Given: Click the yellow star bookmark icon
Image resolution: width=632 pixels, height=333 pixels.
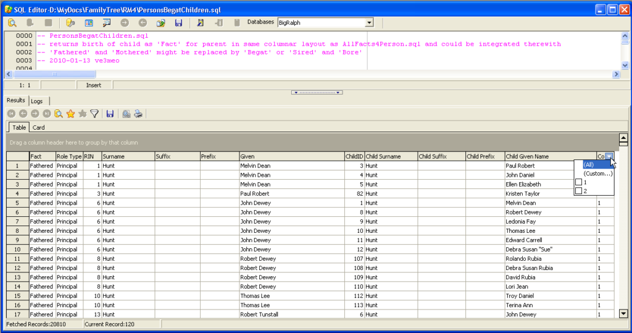Looking at the screenshot, I should 70,114.
